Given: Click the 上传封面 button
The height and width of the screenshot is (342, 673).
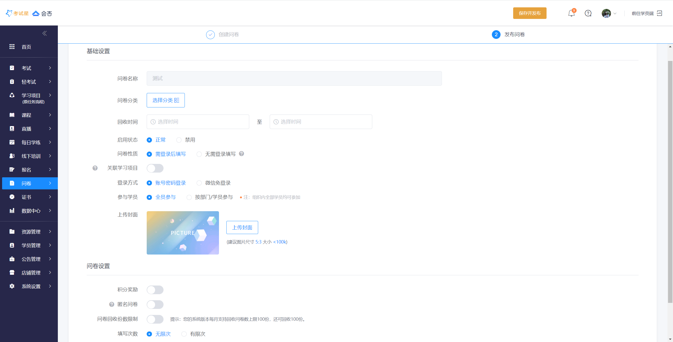Looking at the screenshot, I should pyautogui.click(x=242, y=227).
